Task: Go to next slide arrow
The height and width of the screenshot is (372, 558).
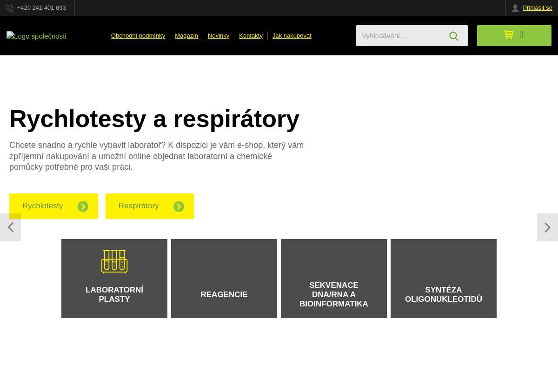Action: pyautogui.click(x=547, y=227)
